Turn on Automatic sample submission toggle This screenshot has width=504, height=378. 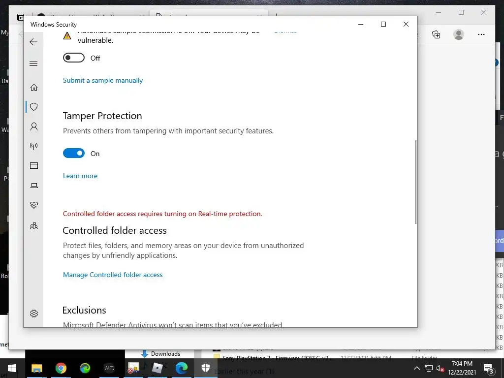point(74,58)
